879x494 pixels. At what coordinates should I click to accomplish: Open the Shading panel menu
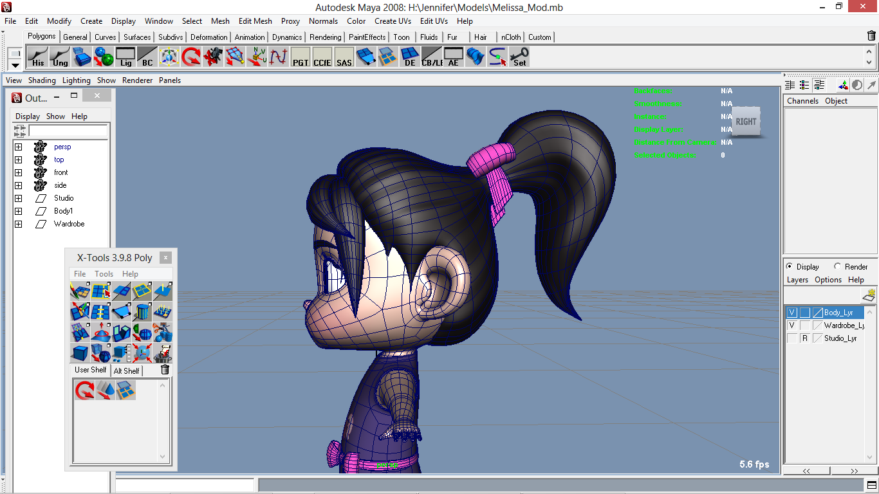click(42, 80)
